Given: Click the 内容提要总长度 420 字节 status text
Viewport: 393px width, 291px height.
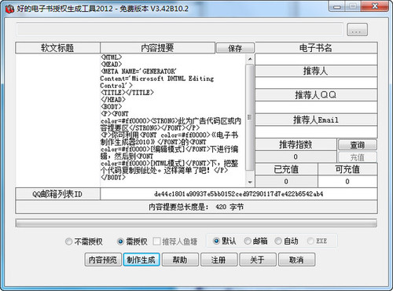Looking at the screenshot, I should 196,207.
